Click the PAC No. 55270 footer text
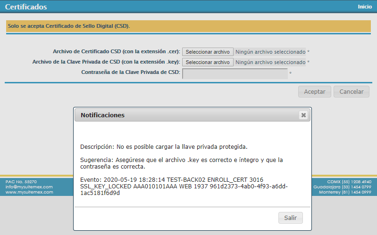 [21, 181]
